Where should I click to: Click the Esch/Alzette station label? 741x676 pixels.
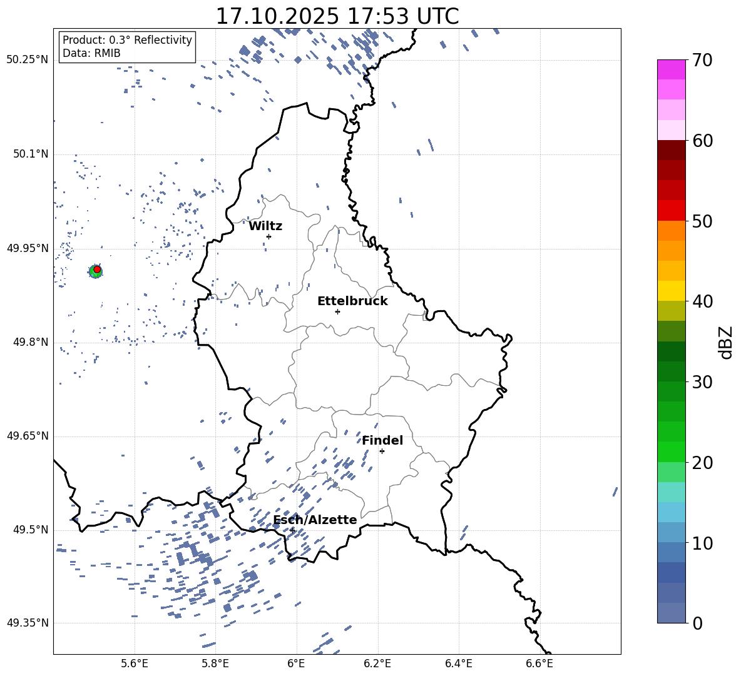(x=315, y=520)
